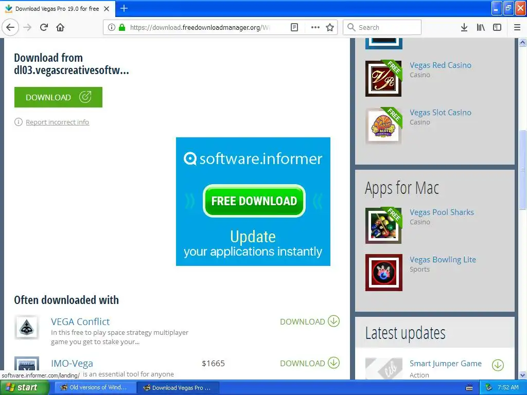Click the 7:52 AM clock
The height and width of the screenshot is (395, 527).
pyautogui.click(x=508, y=387)
